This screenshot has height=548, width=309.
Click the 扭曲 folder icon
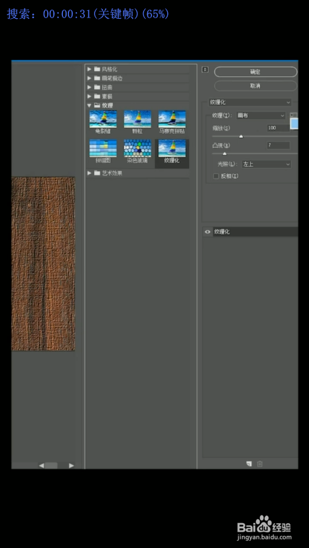click(97, 87)
